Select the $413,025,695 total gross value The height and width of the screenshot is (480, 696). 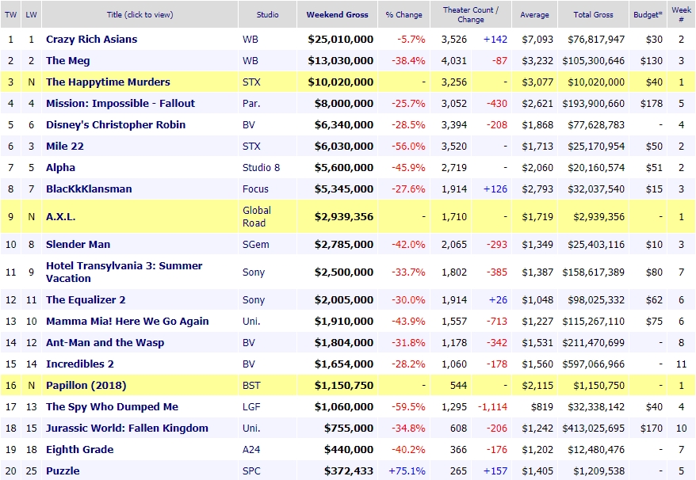[x=594, y=428]
